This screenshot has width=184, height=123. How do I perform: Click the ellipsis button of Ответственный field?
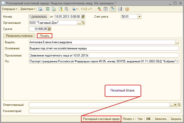171,105
